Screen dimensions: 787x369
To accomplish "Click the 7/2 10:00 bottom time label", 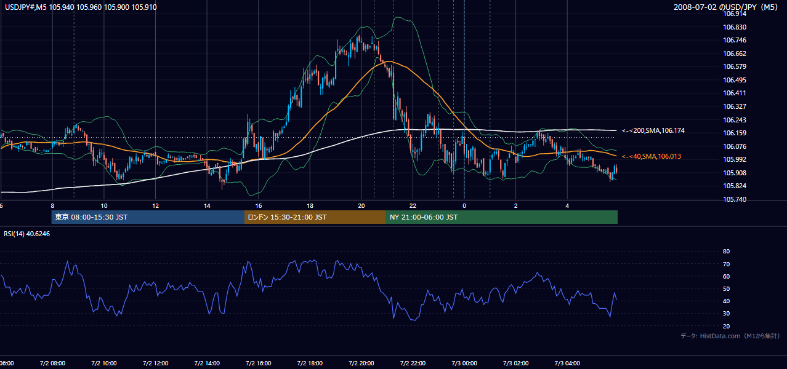I will coord(104,363).
